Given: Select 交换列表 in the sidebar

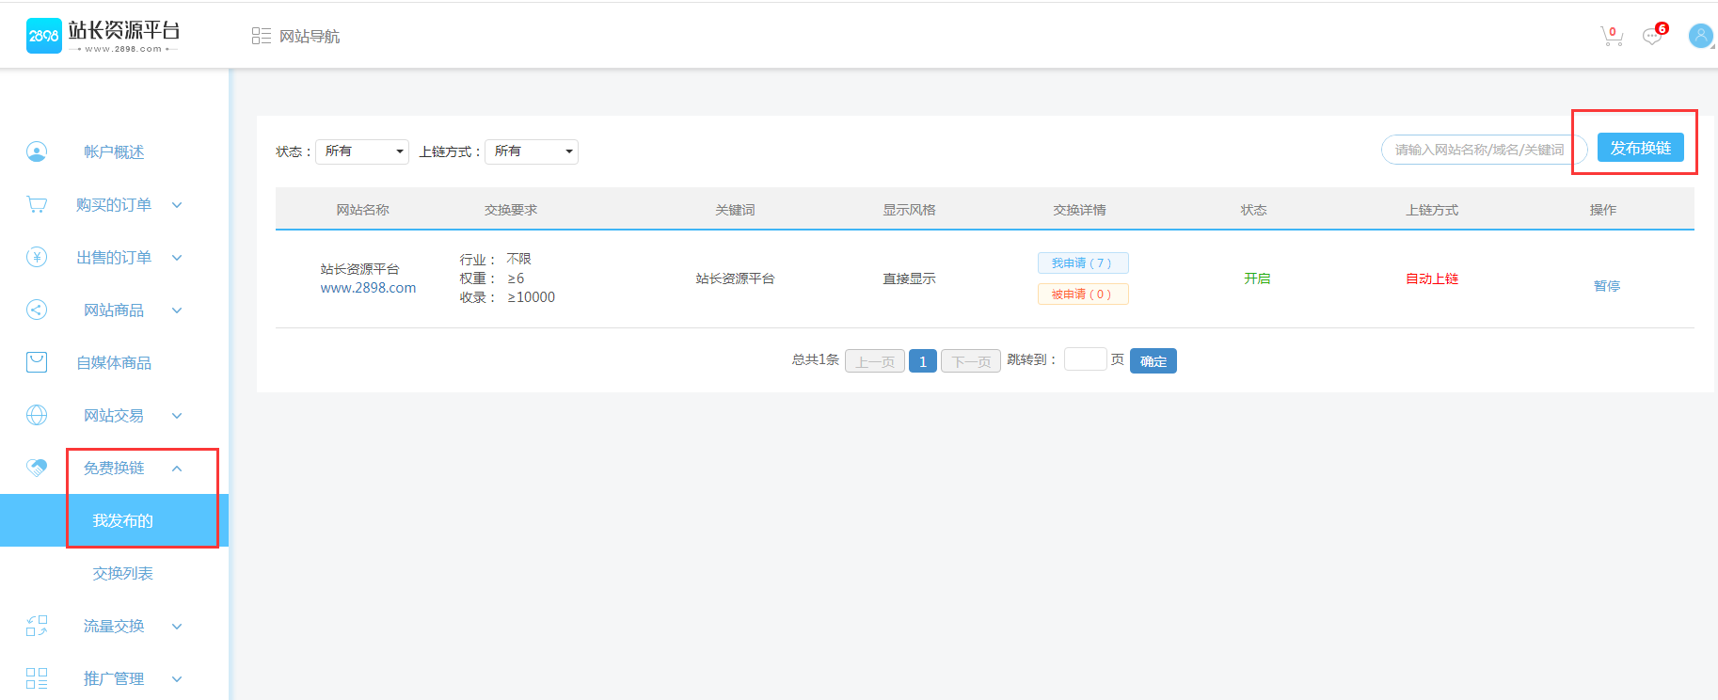Looking at the screenshot, I should [122, 573].
